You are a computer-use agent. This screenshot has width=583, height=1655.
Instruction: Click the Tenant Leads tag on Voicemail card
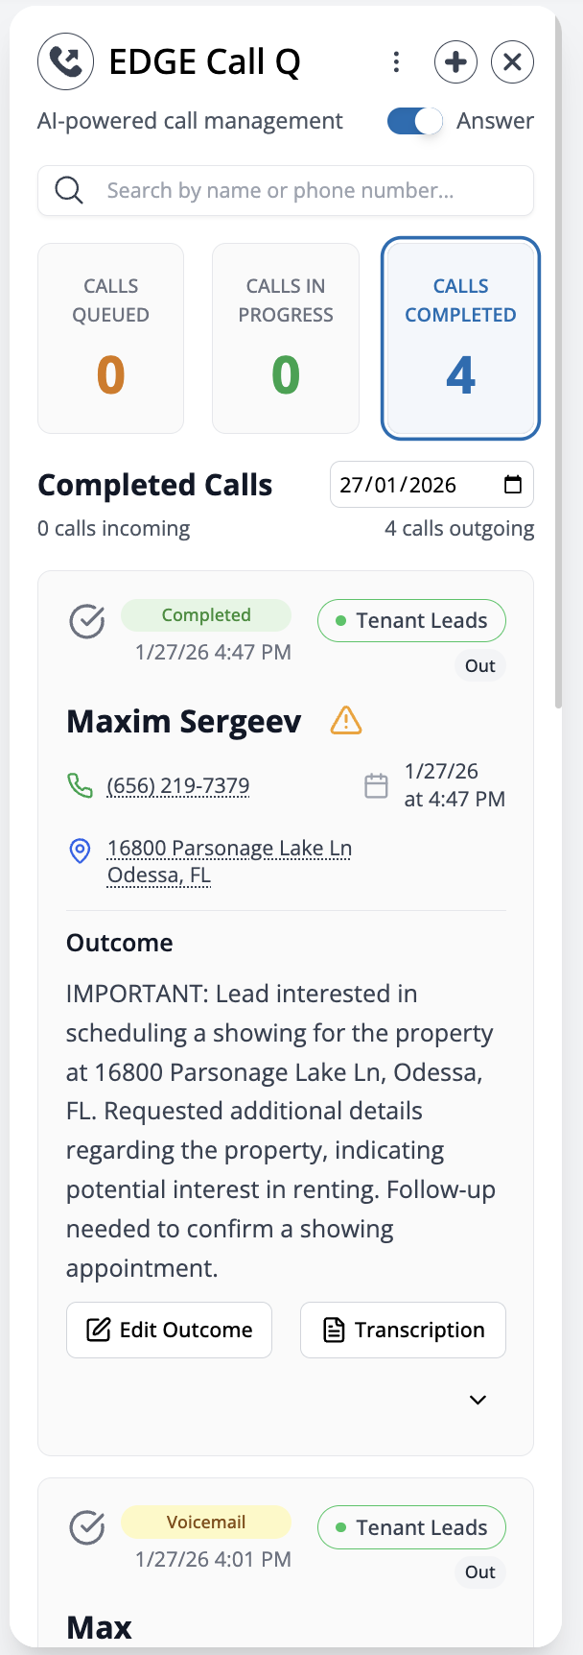pos(411,1527)
